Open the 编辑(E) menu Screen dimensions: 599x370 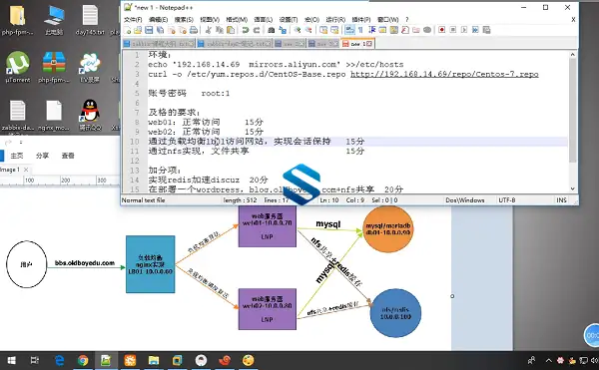pos(158,20)
